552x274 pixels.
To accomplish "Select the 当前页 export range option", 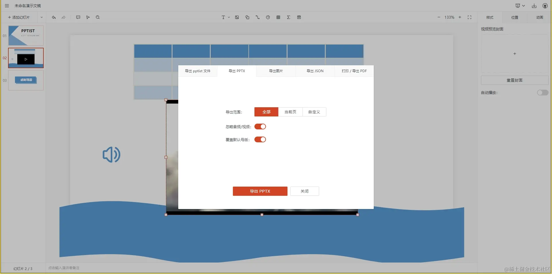I will (x=290, y=112).
